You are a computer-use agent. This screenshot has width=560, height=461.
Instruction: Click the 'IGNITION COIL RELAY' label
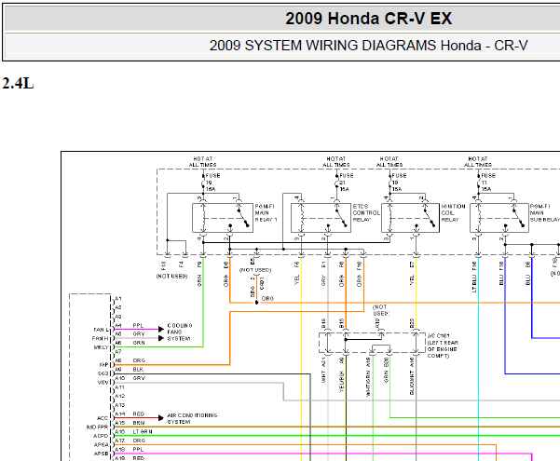point(453,213)
